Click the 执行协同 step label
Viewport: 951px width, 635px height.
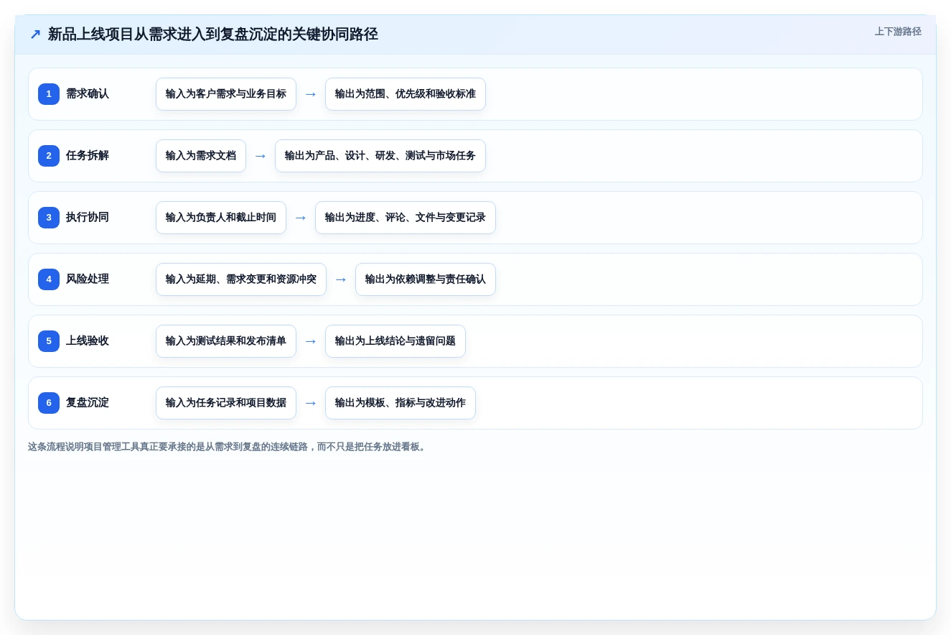point(88,218)
